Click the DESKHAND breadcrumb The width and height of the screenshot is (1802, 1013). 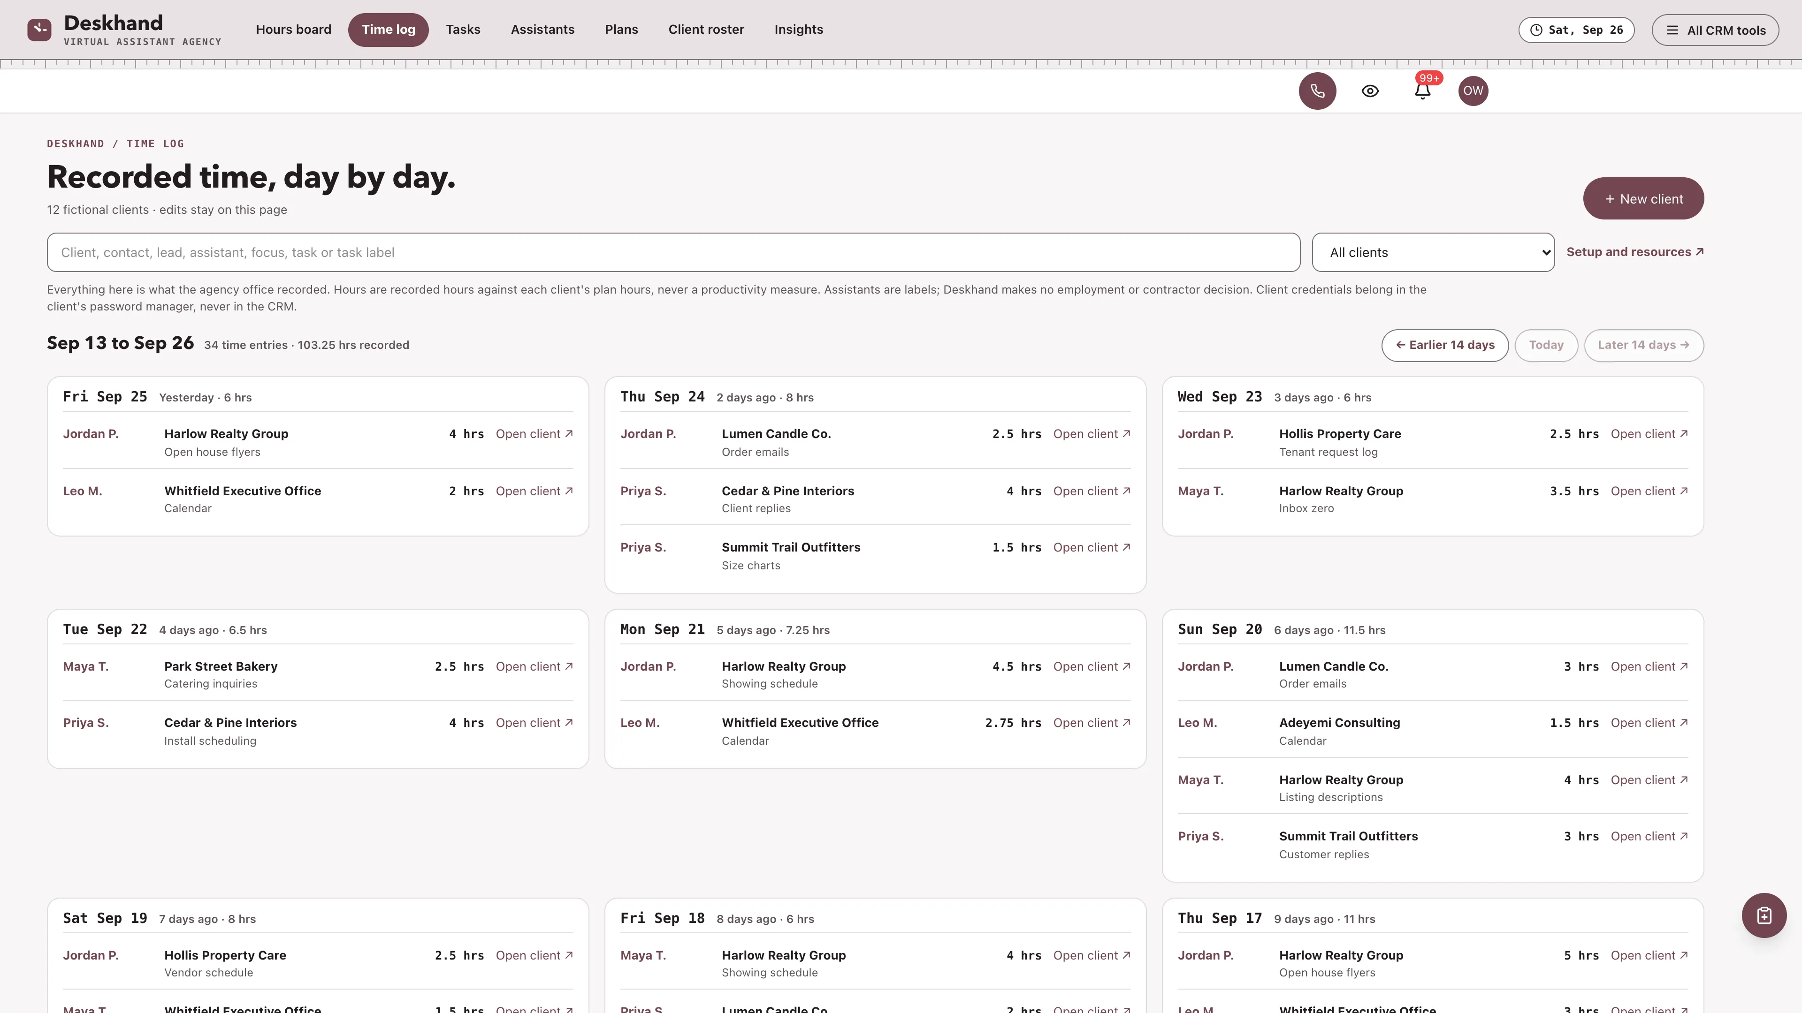(76, 144)
